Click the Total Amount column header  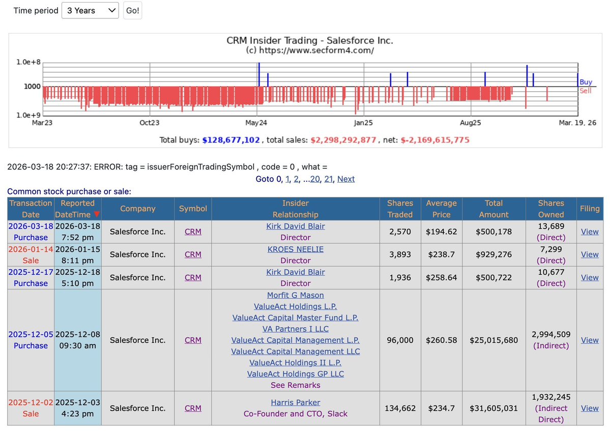point(493,209)
